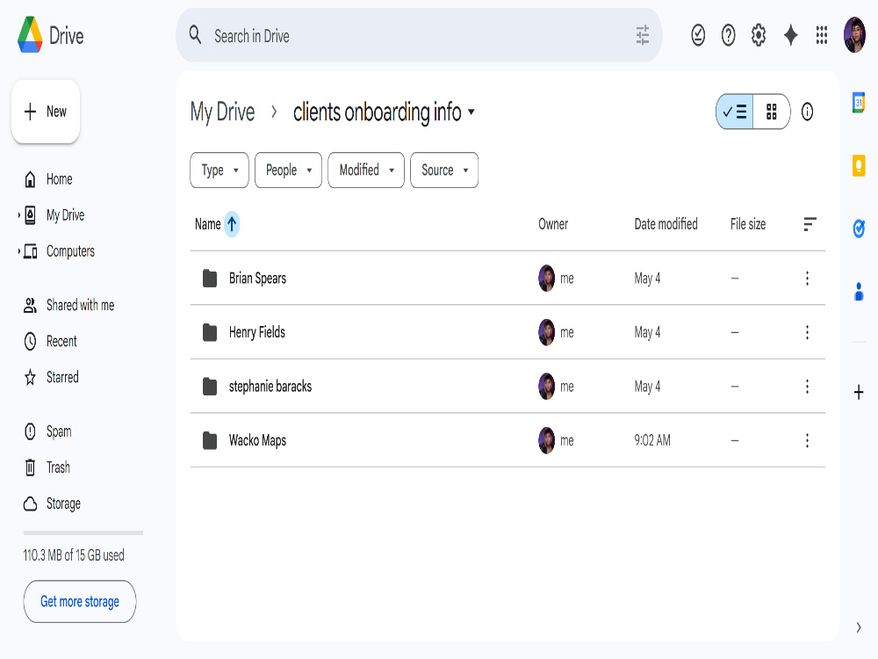
Task: Open the Help question mark icon
Action: pos(728,35)
